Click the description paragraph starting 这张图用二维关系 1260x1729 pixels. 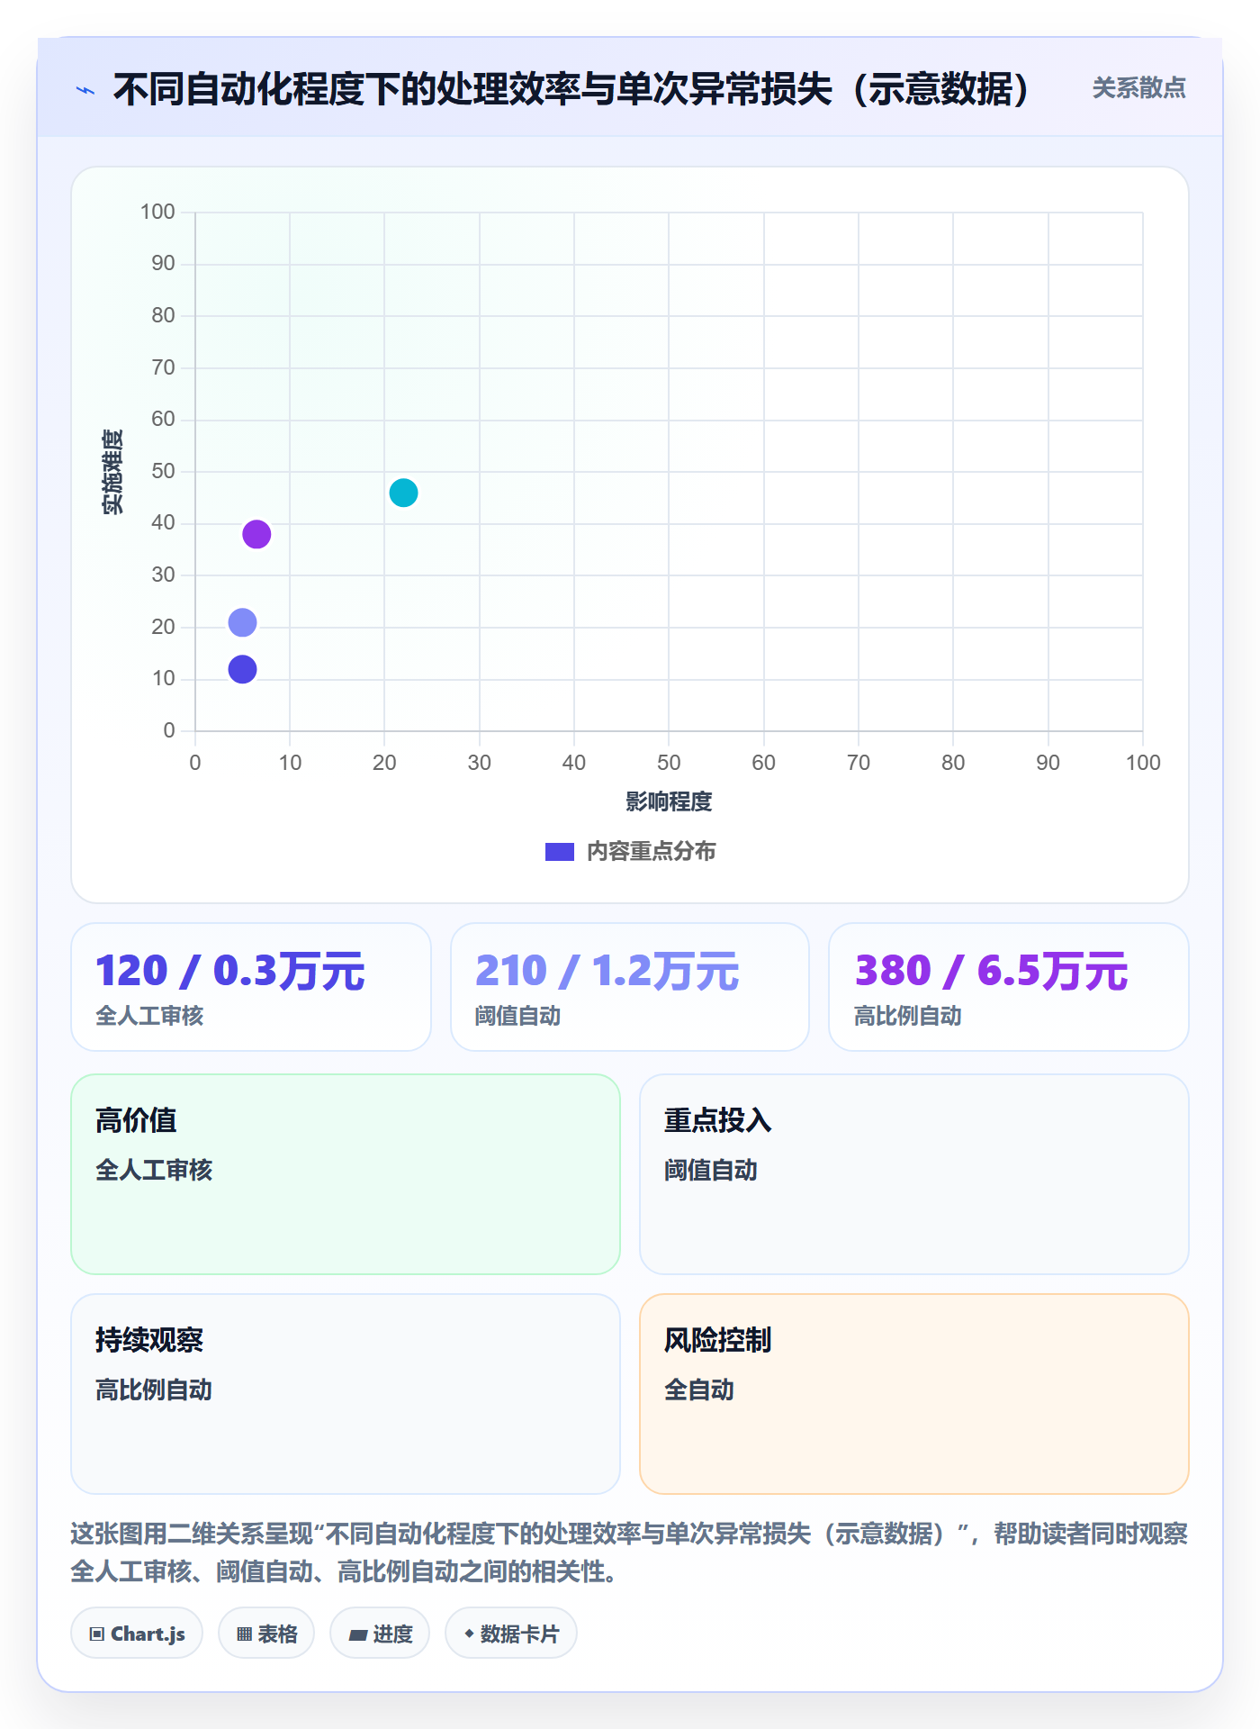click(x=630, y=1552)
